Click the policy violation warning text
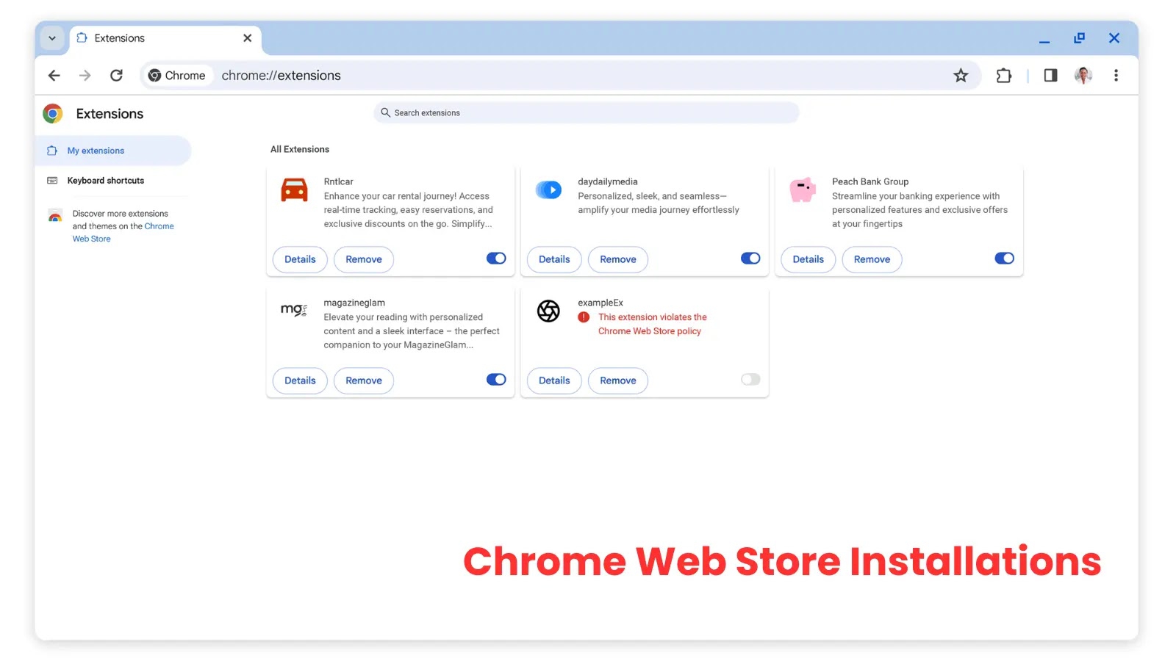1176x661 pixels. 653,324
